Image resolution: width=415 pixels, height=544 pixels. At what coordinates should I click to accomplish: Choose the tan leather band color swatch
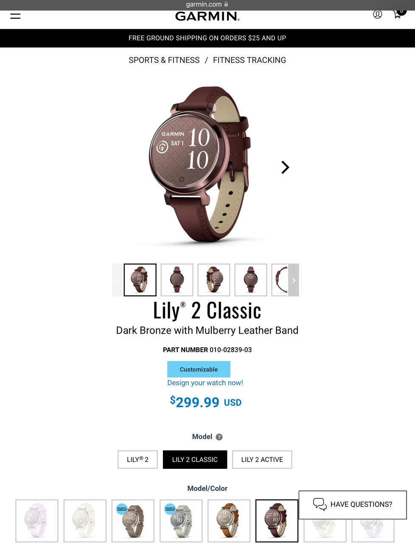(x=229, y=521)
